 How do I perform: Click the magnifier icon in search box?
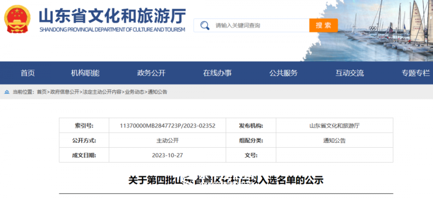coord(204,25)
